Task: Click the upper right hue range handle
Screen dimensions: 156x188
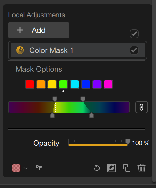Action: coord(83,99)
